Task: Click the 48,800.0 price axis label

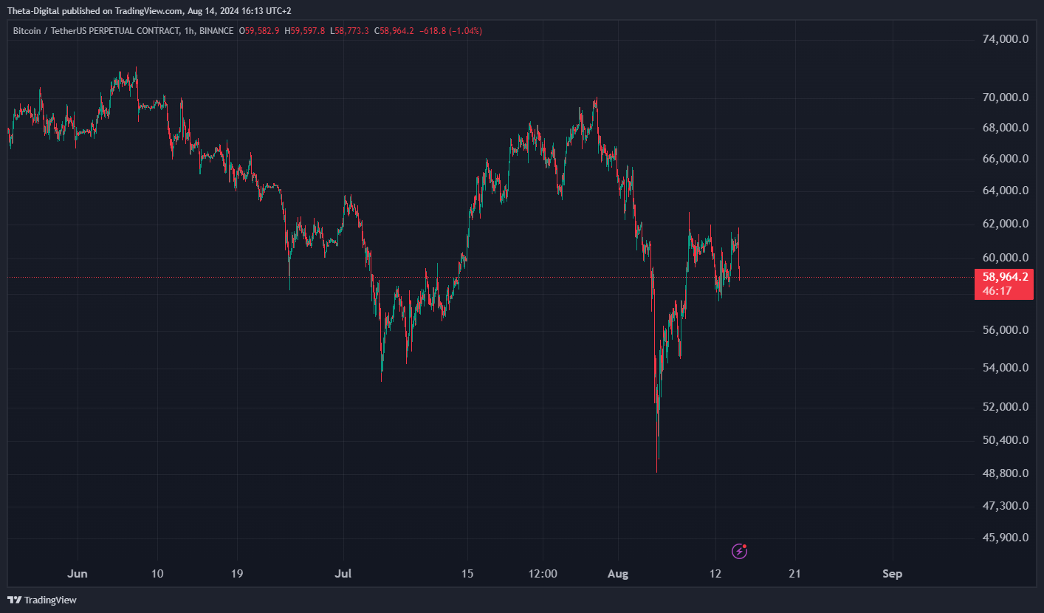Action: (x=1004, y=473)
